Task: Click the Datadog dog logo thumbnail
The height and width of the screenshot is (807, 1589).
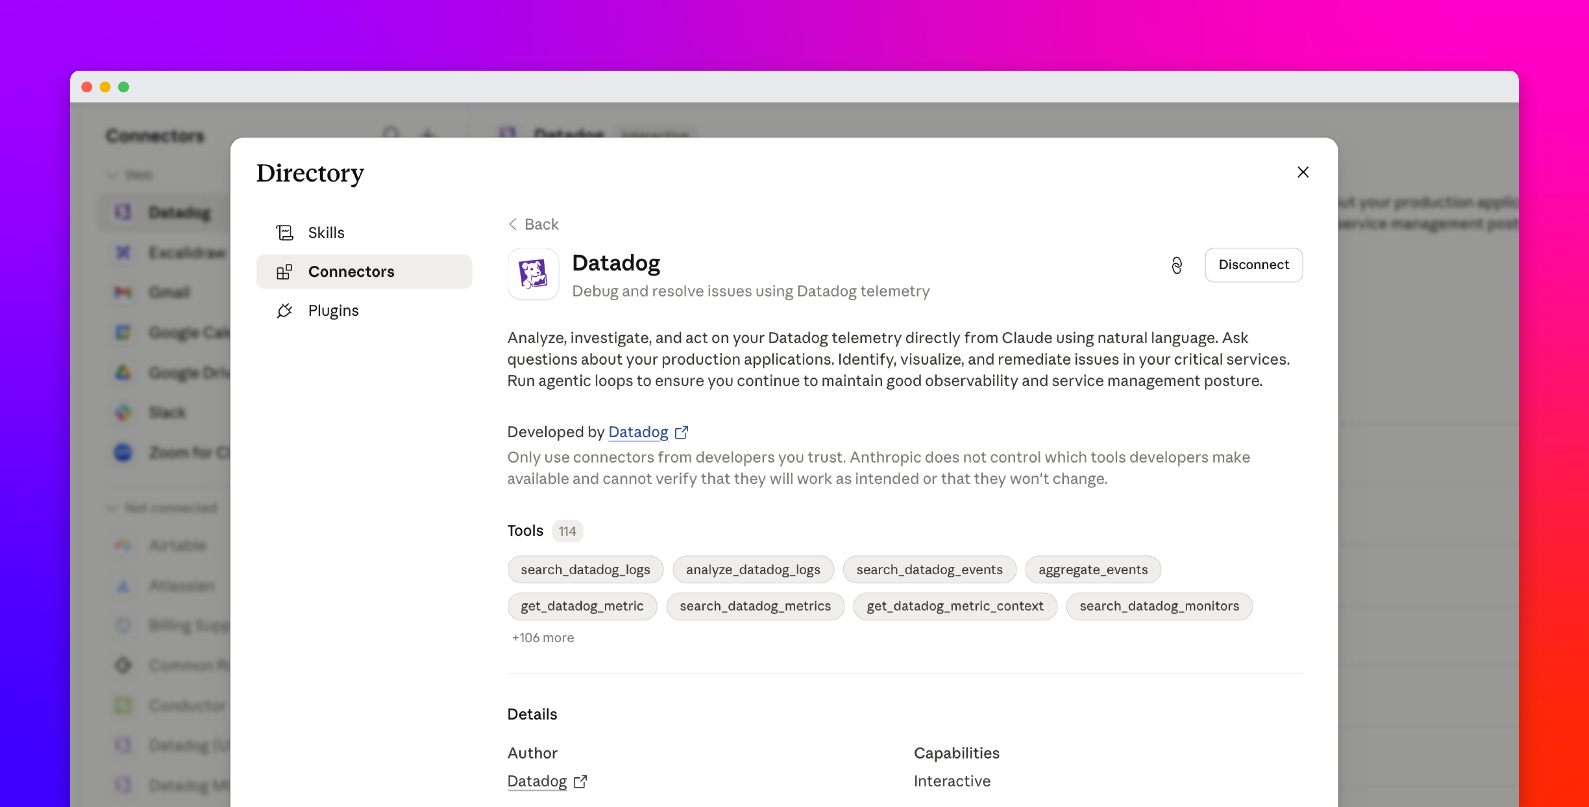Action: tap(533, 274)
